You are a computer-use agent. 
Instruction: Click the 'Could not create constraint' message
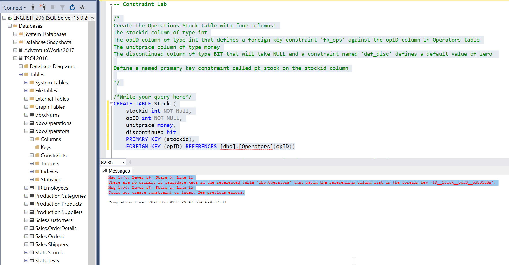click(176, 192)
